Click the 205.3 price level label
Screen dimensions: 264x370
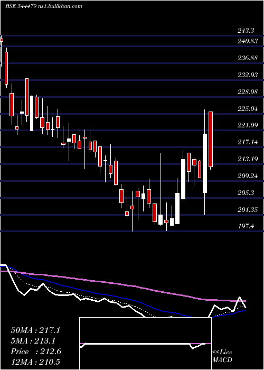tap(246, 193)
